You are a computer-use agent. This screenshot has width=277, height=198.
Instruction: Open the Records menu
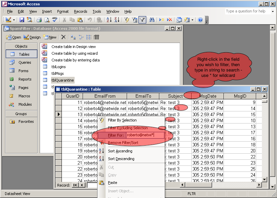pyautogui.click(x=81, y=11)
